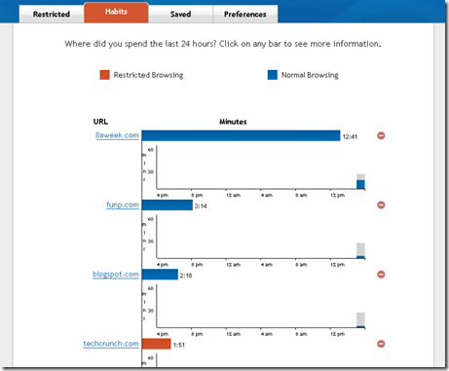This screenshot has width=449, height=371.
Task: Switch to the Restricted tab
Action: click(x=52, y=15)
